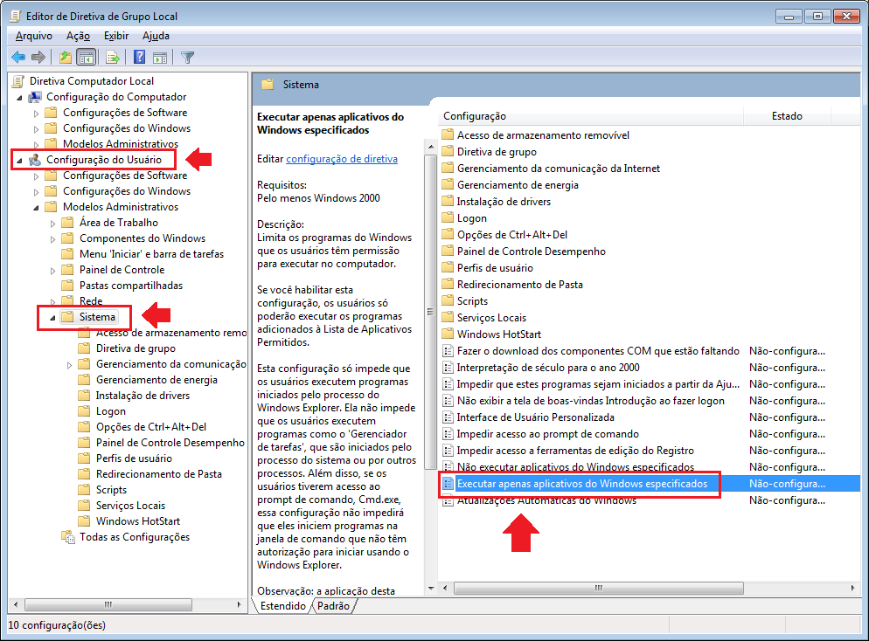Expand Configurações de Software under Configuração do Computador
Viewport: 869px width, 641px height.
click(37, 114)
